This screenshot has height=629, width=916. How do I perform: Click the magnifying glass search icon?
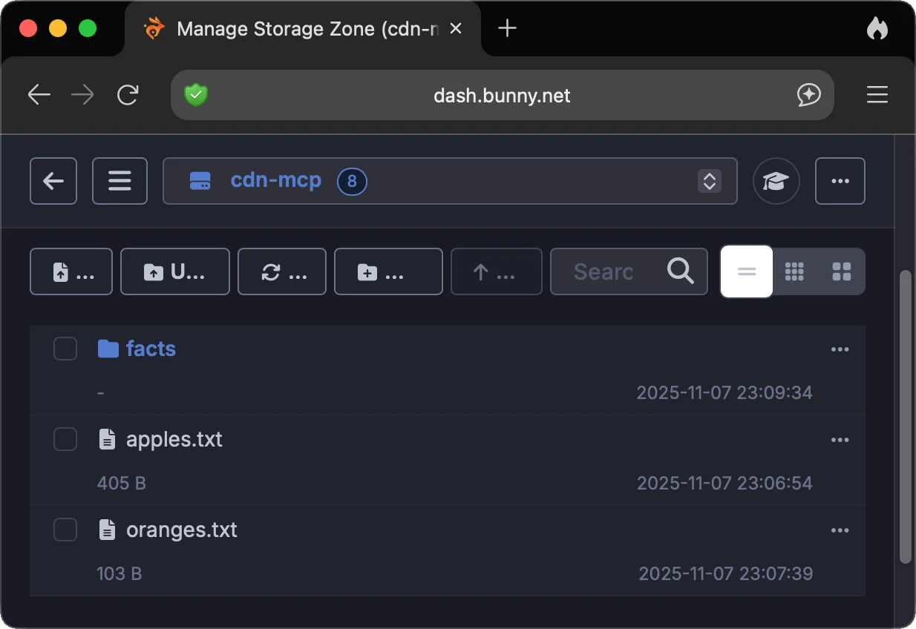[680, 271]
